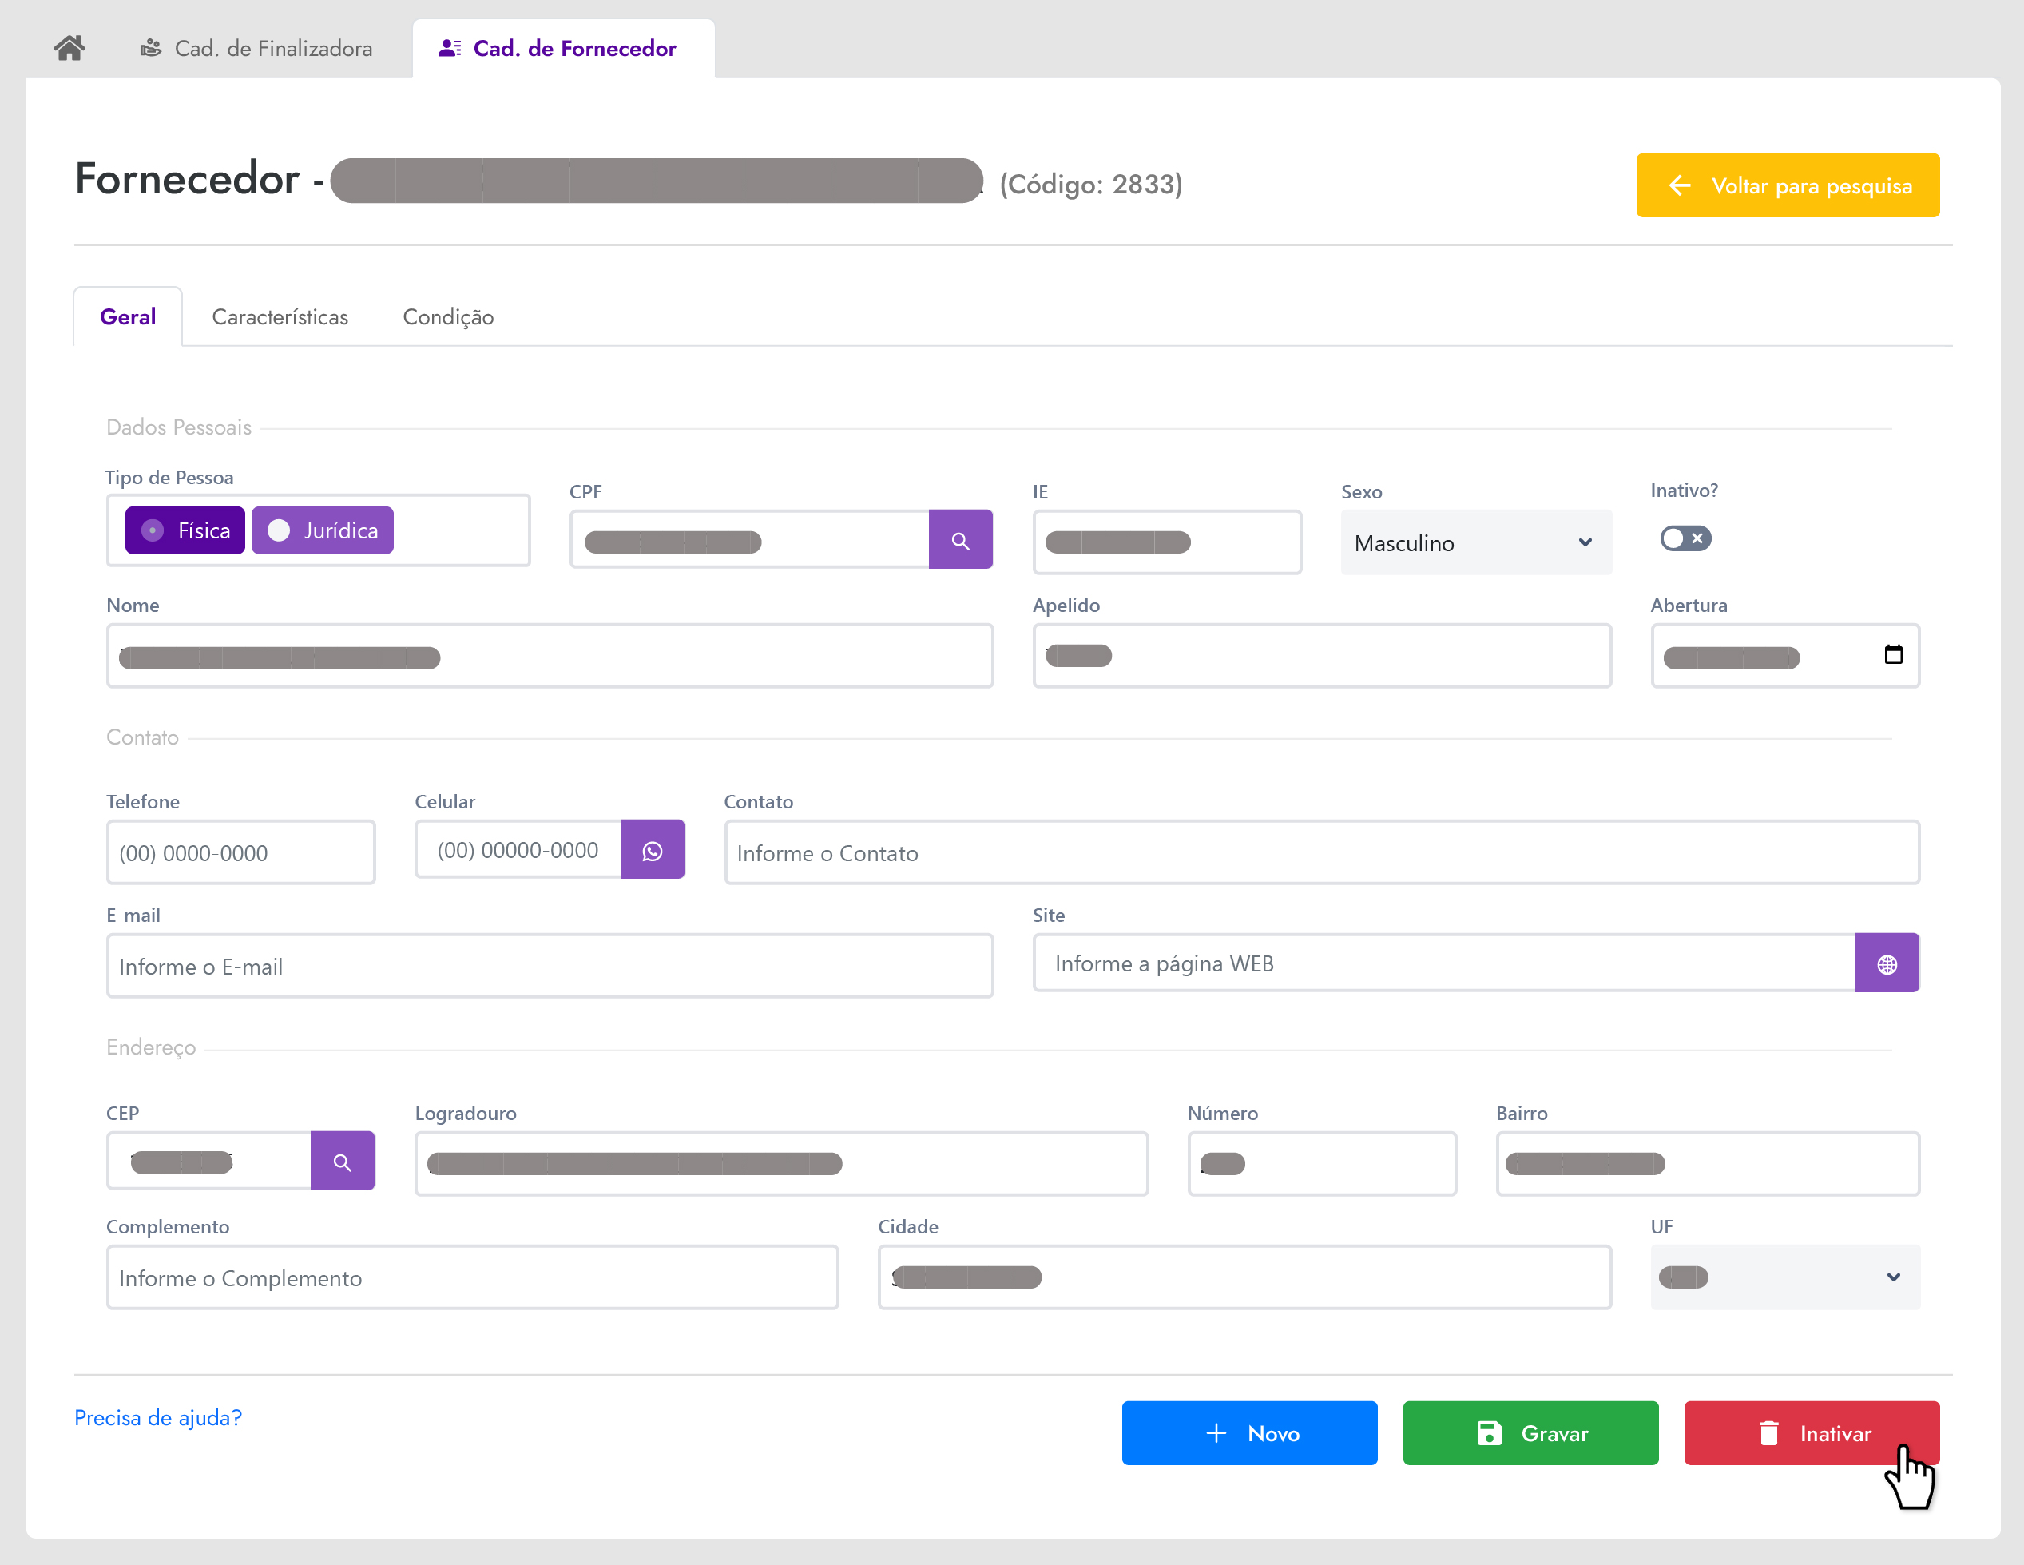
Task: Expand the UF state dropdown
Action: pos(1784,1277)
